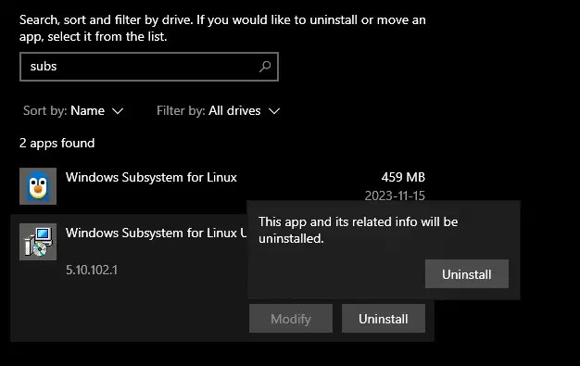Screen dimensions: 580x366
Task: Click the uninstall warning message text
Action: (358, 230)
